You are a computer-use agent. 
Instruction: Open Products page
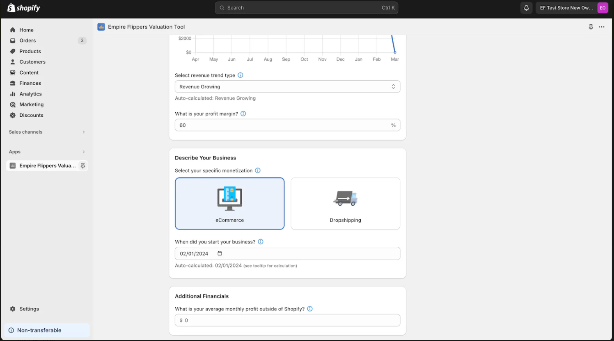30,51
